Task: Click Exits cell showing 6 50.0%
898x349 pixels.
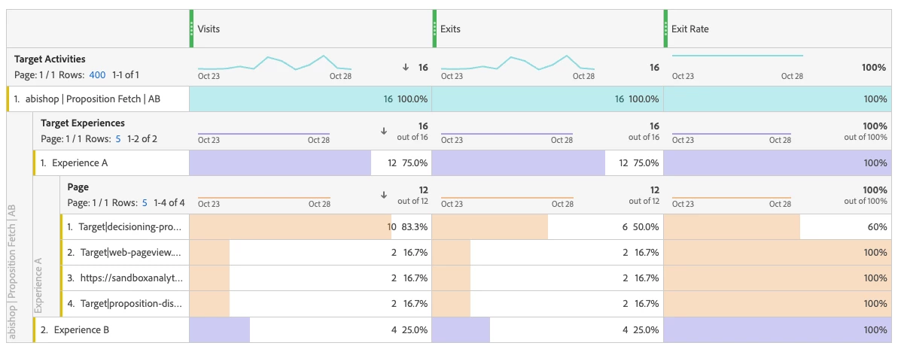Action: click(547, 227)
